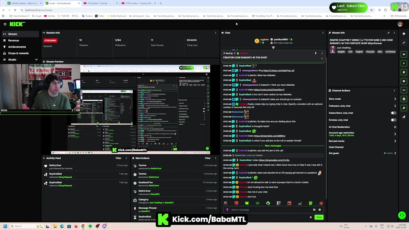The width and height of the screenshot is (409, 230).
Task: Open new browser tab with plus button
Action: (161, 3)
